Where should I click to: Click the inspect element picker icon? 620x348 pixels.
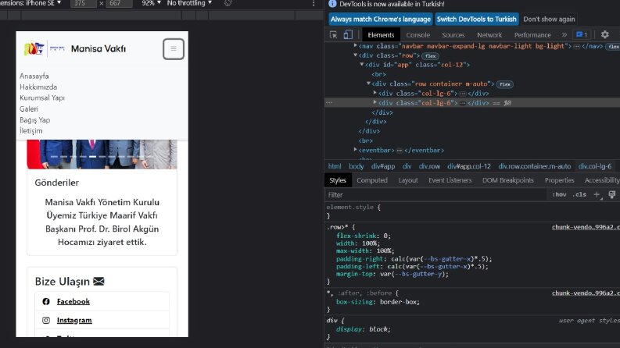(x=333, y=34)
